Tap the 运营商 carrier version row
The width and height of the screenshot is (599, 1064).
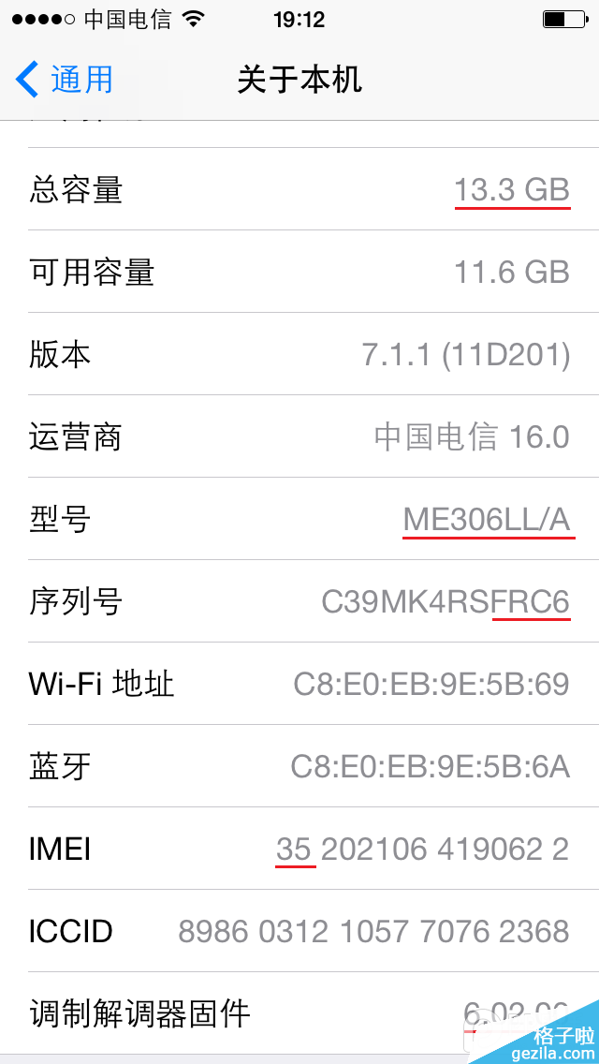point(299,436)
